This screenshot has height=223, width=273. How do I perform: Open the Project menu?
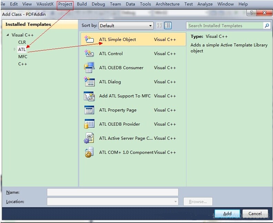coord(65,4)
